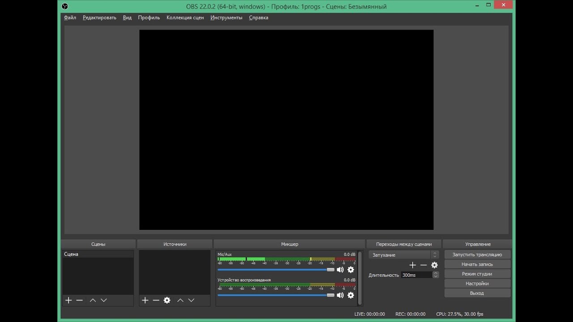Open the Вид menu
Screen dimensions: 573x322
pyautogui.click(x=127, y=18)
